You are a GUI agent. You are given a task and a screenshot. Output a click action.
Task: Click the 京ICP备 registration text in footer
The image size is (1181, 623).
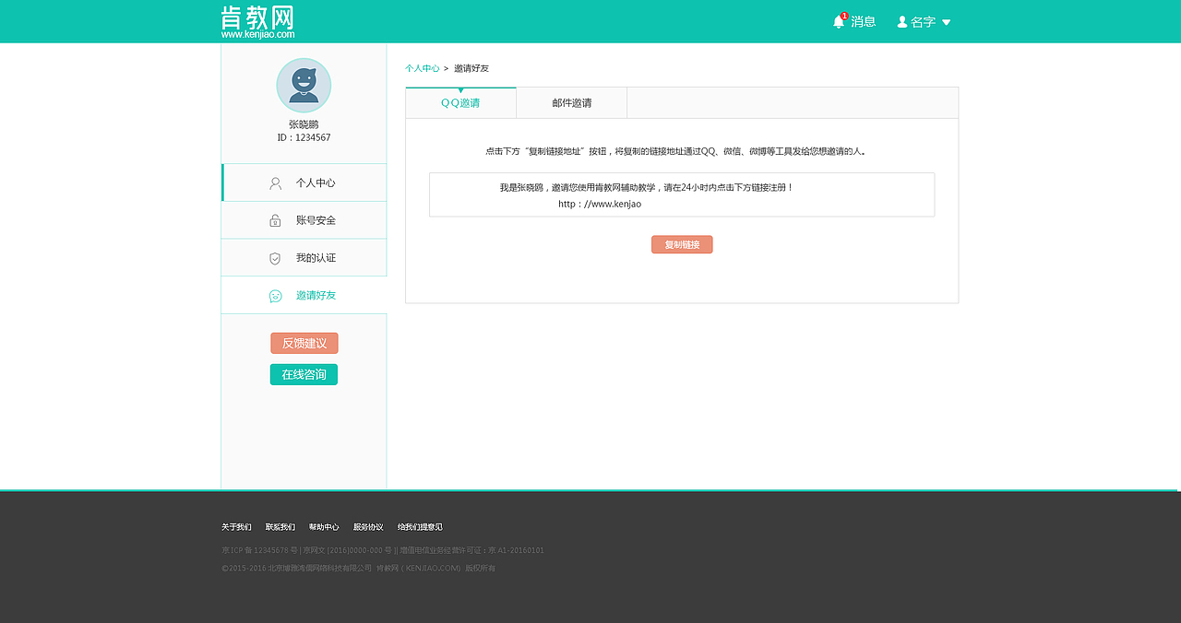[x=383, y=550]
